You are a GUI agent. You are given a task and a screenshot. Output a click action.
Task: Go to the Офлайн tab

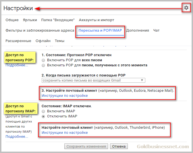(x=43, y=41)
